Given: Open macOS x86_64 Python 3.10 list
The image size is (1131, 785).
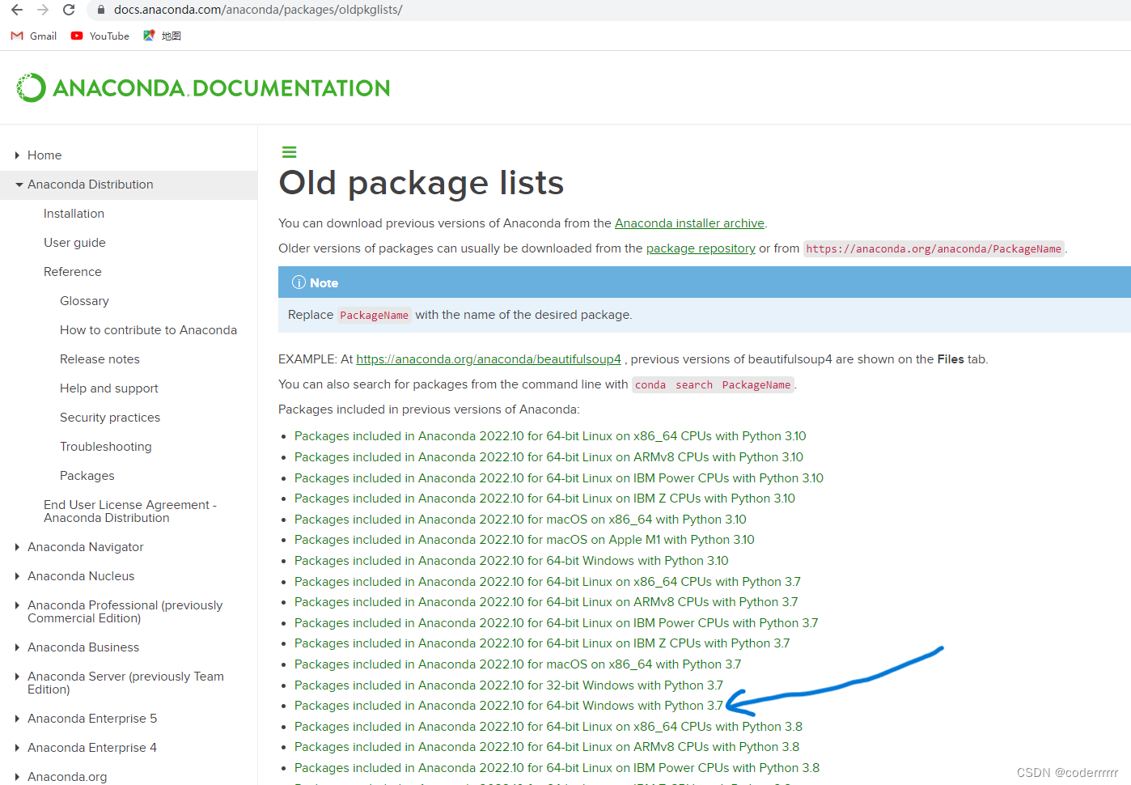Looking at the screenshot, I should click(x=520, y=520).
